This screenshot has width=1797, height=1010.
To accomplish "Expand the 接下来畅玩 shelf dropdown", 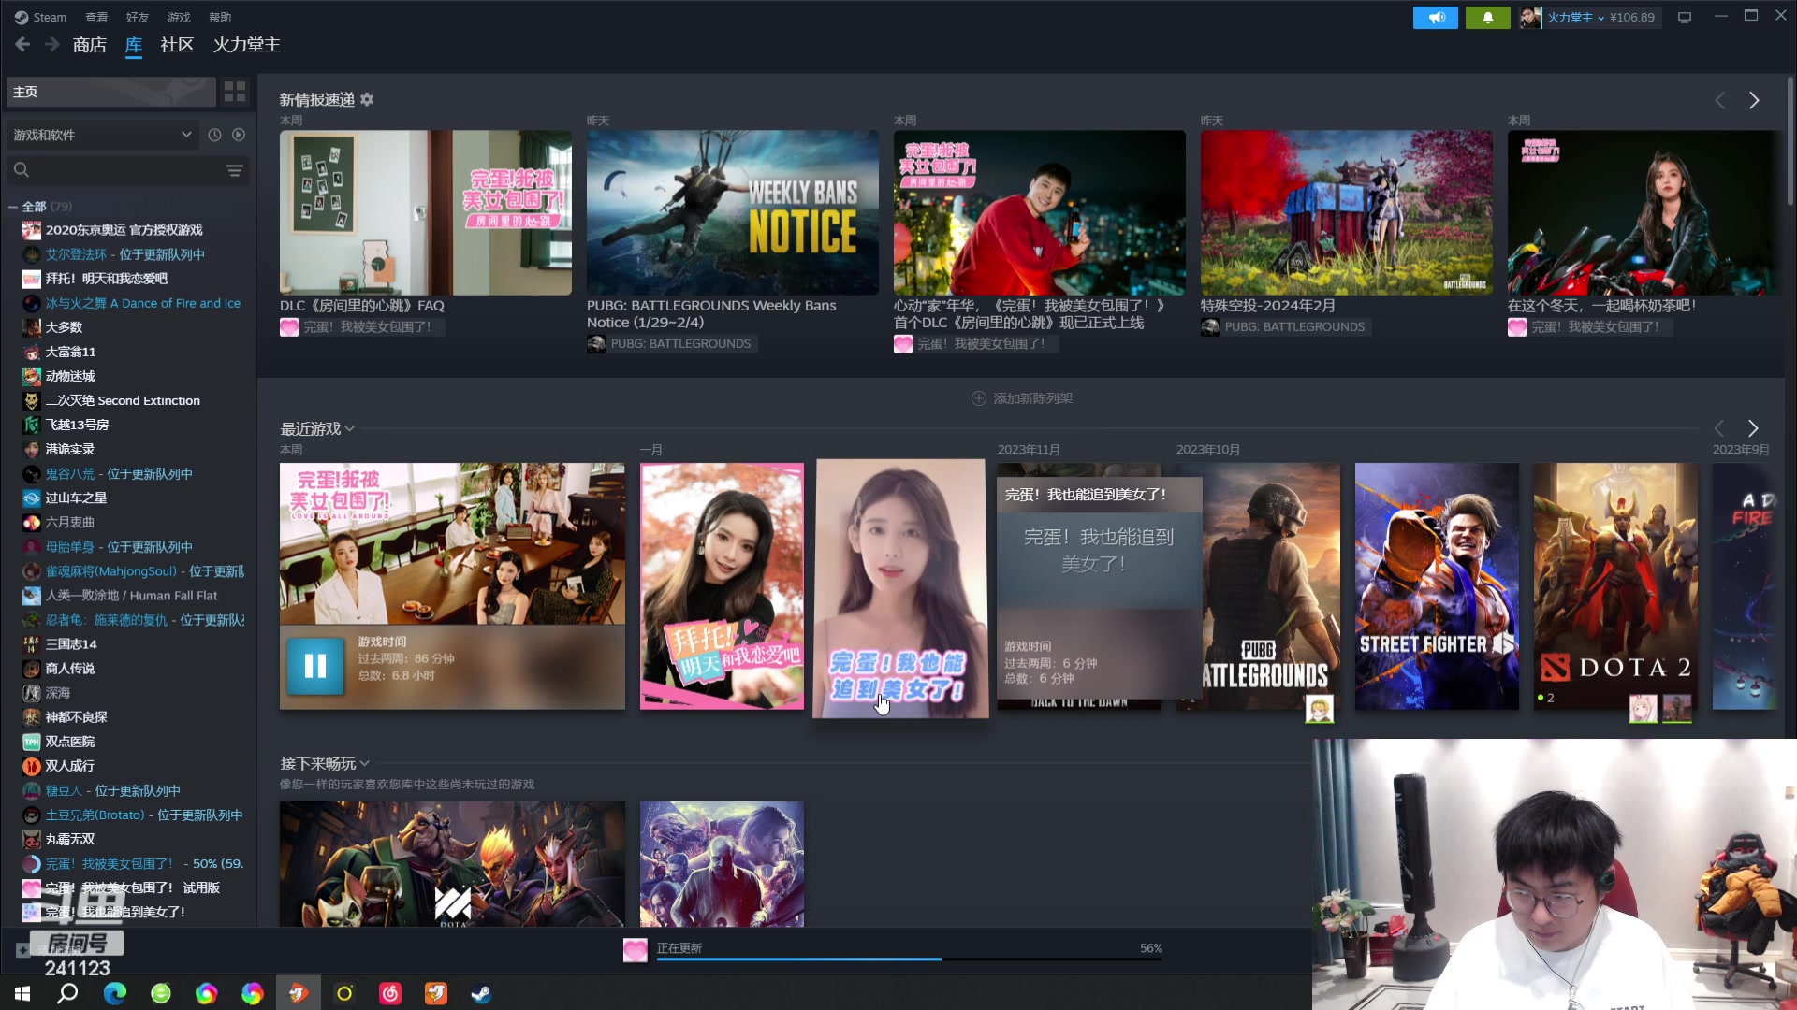I will tap(364, 763).
